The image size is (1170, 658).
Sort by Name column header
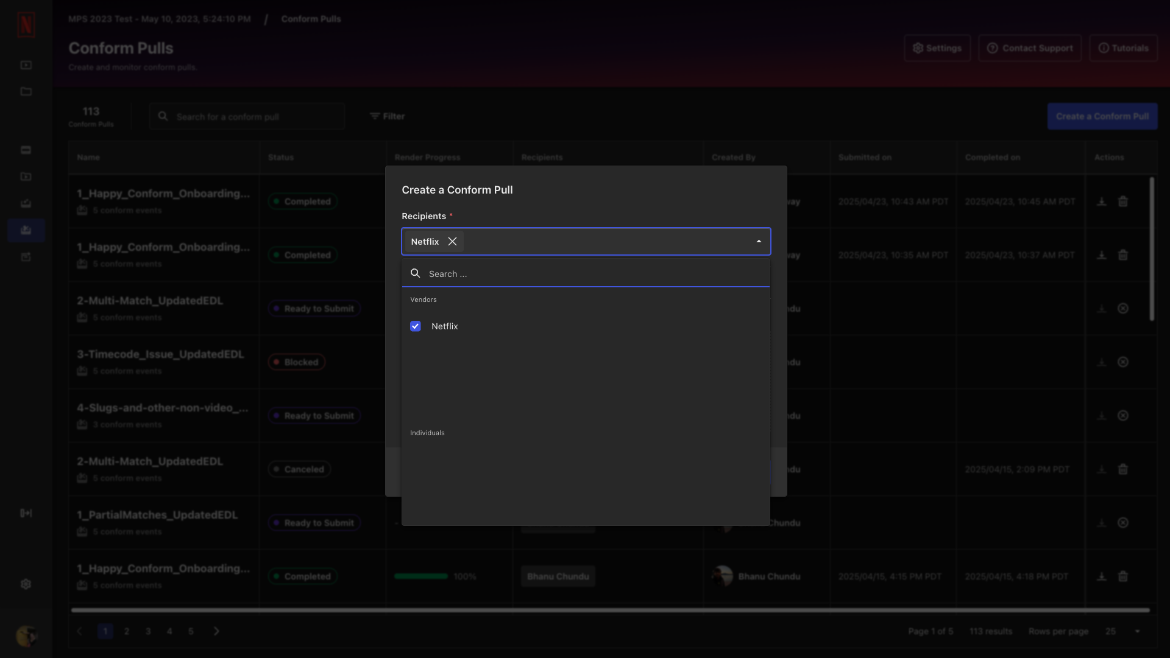(88, 157)
